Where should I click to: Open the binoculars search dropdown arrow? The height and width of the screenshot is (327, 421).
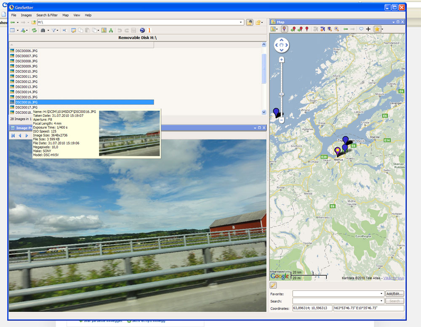48,31
